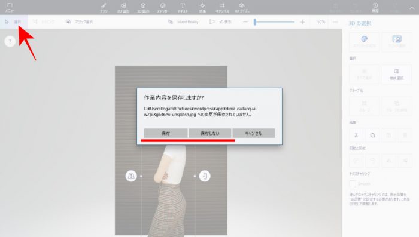The image size is (419, 237).
Task: Toggle Mixed Reality mode
Action: [x=183, y=22]
